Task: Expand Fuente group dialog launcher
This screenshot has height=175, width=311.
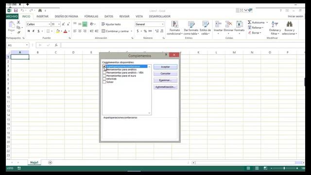Action: pyautogui.click(x=69, y=38)
